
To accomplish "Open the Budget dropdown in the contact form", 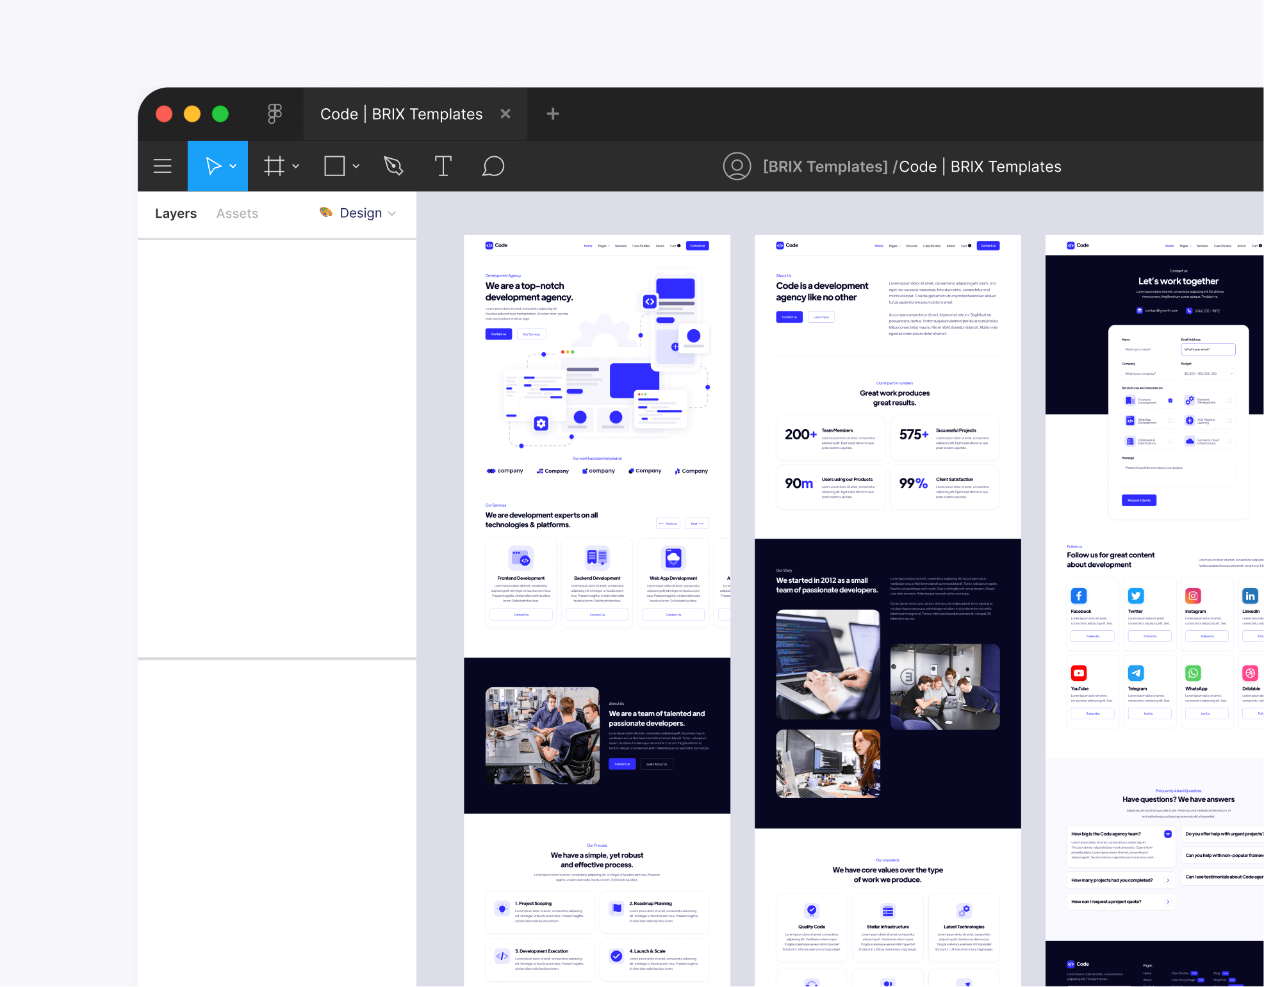I will point(1208,373).
